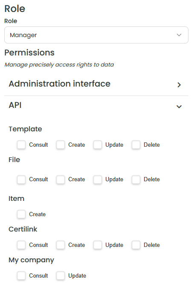The width and height of the screenshot is (194, 284).
Task: Click the Role dropdown arrow icon
Action: pyautogui.click(x=179, y=35)
